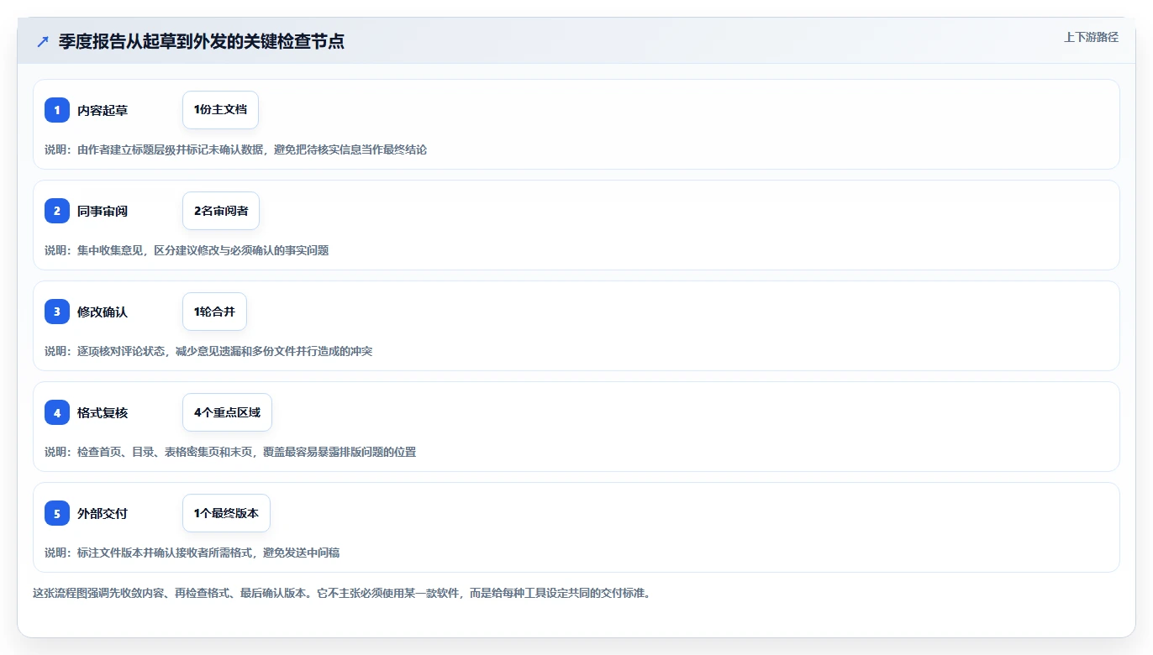Click step number 5 badge for 外部交付
Image resolution: width=1153 pixels, height=655 pixels.
[x=57, y=513]
